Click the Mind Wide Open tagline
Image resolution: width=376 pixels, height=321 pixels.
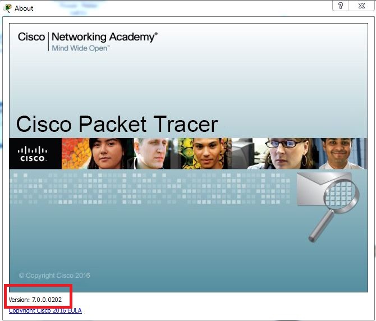[81, 48]
